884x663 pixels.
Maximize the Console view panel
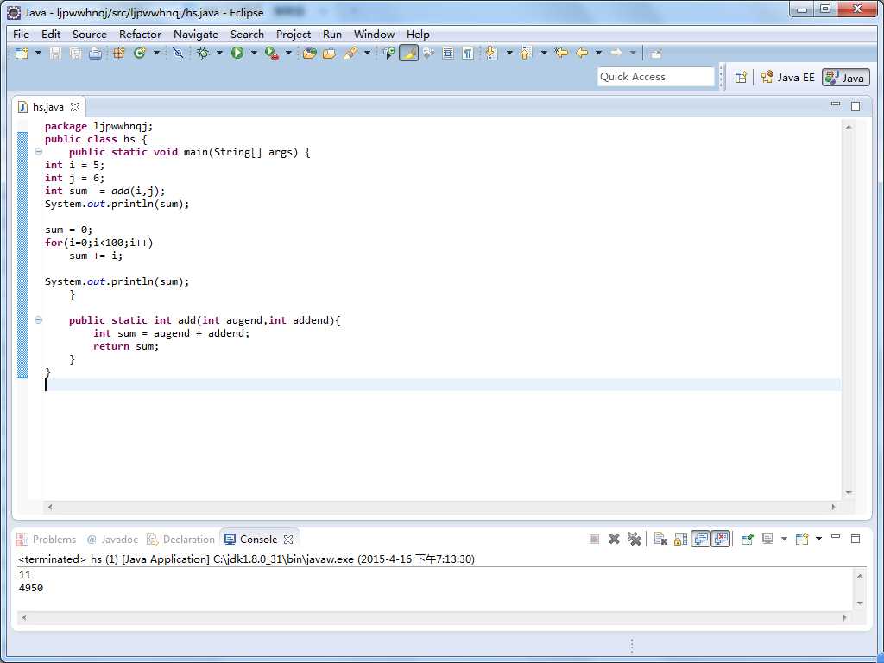(x=856, y=539)
